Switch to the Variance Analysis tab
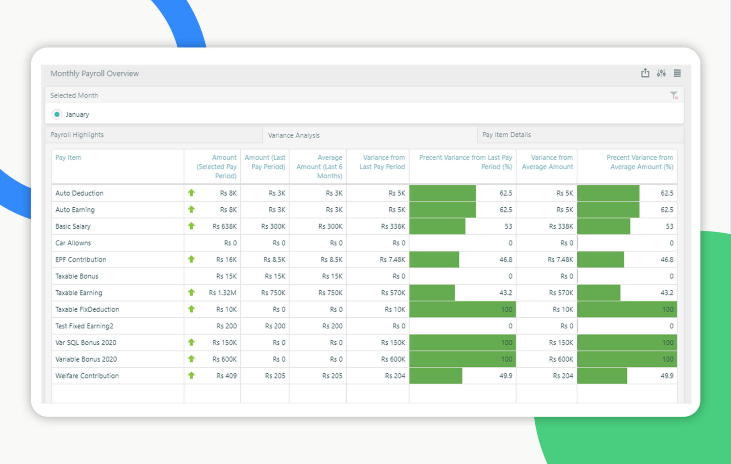731x464 pixels. (x=294, y=135)
